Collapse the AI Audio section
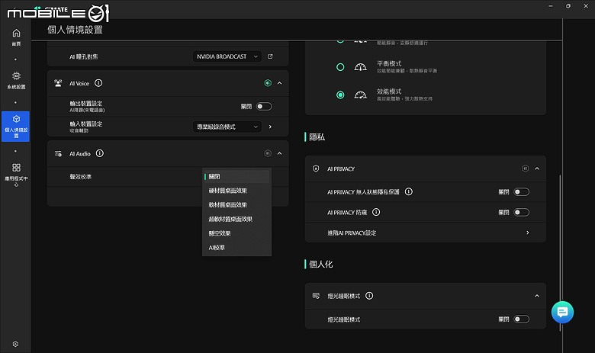 [280, 153]
